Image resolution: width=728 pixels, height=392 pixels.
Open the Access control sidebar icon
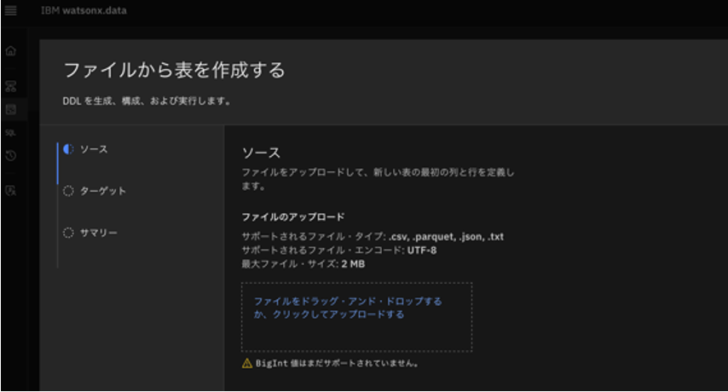click(11, 190)
